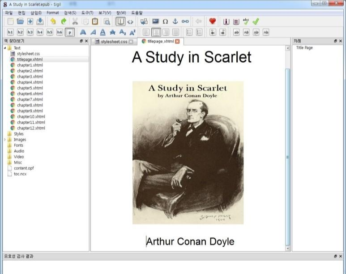Click the red heart Donate icon
346x274 pixels.
click(212, 21)
